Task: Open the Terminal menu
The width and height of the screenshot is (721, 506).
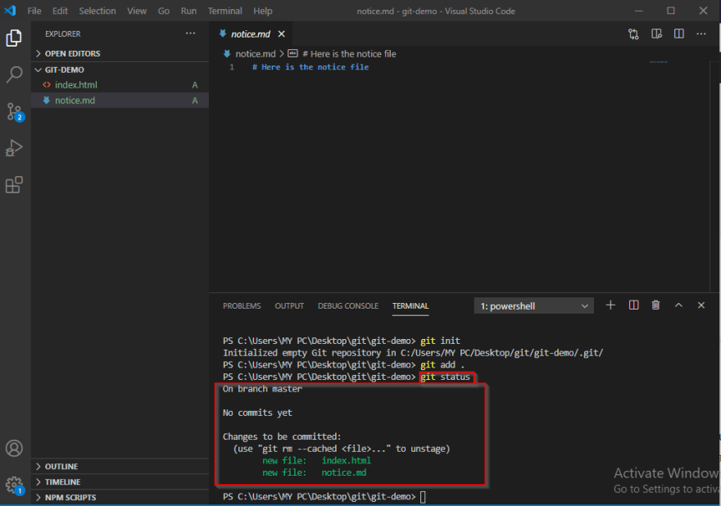Action: pos(224,11)
